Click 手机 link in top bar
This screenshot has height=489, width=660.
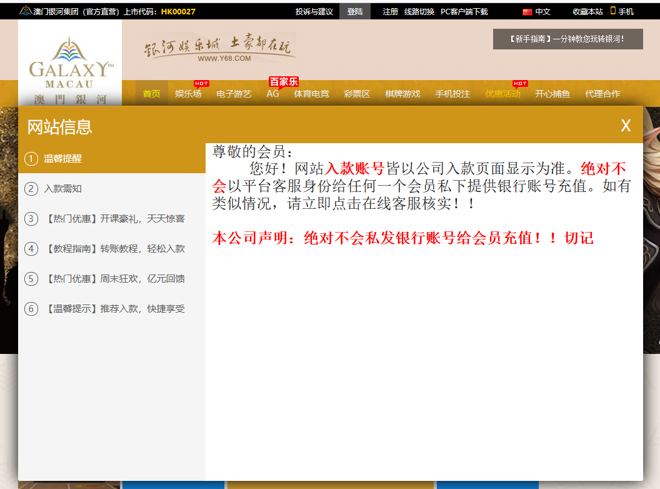click(x=626, y=12)
